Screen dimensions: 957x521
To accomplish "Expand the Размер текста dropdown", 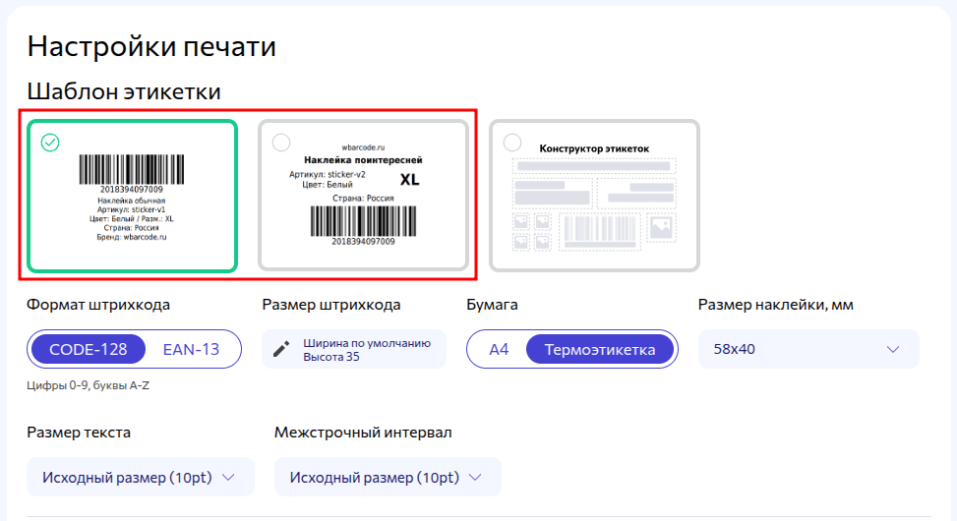I will [140, 478].
